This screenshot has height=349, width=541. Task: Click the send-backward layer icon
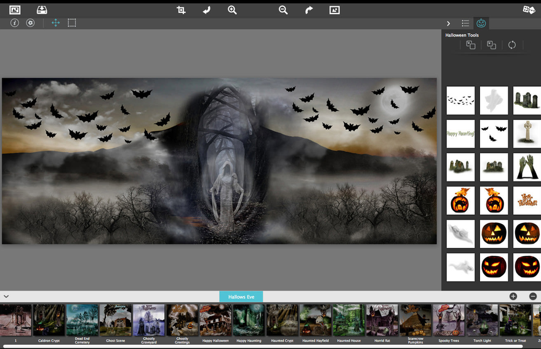point(491,45)
